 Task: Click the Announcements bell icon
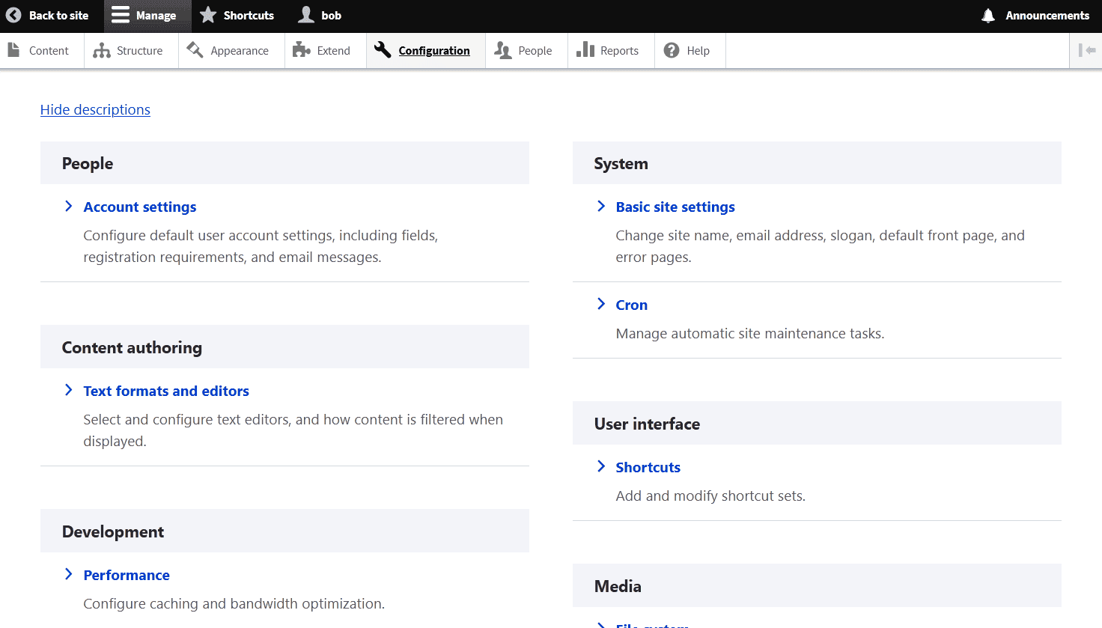(x=988, y=16)
